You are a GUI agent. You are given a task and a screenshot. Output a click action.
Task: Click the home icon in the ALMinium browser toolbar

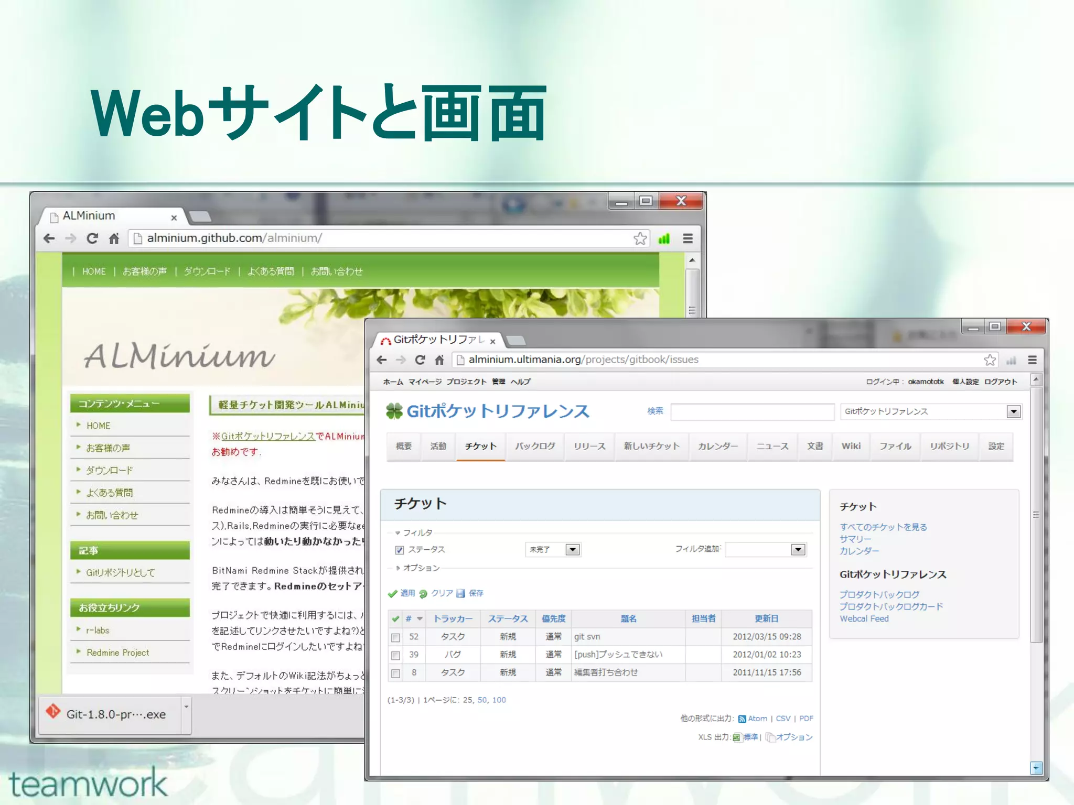pos(114,238)
